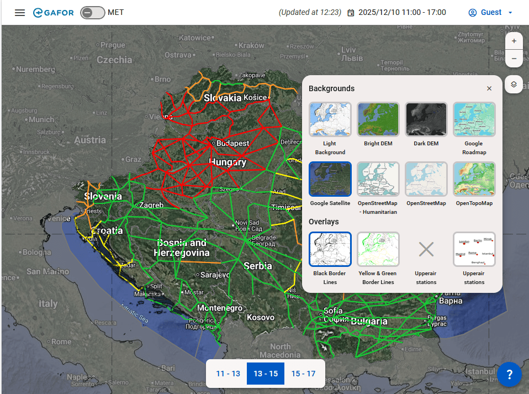Screen dimensions: 529x394
Task: Click the GAFOR logo
Action: coord(54,13)
